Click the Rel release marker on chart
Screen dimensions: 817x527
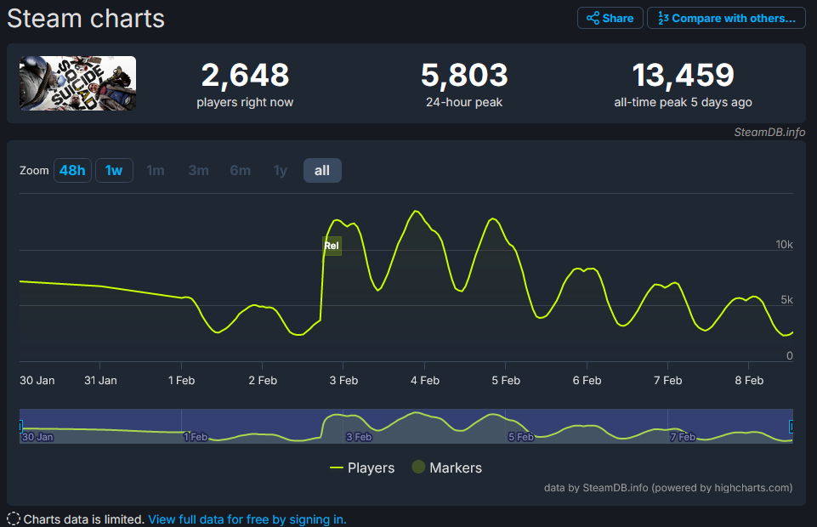(x=332, y=246)
